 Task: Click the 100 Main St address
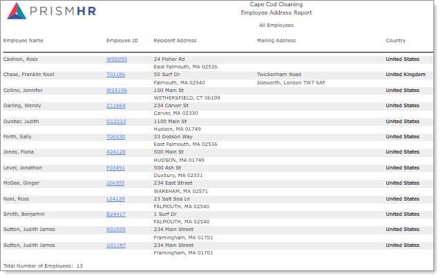coord(169,91)
